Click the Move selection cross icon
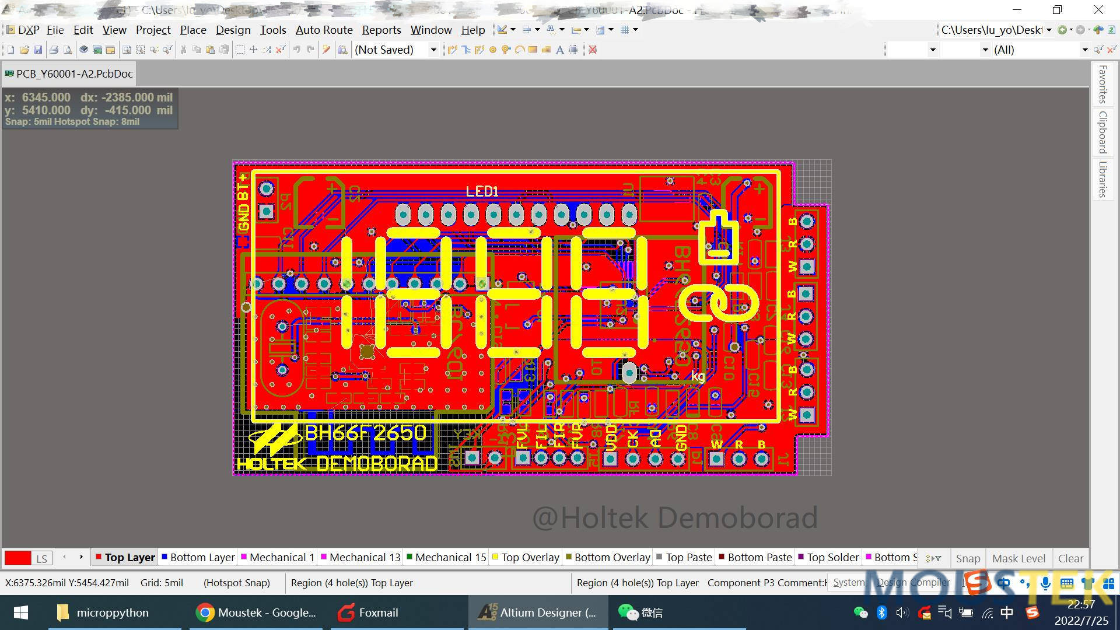Screen dimensions: 1120x630 click(253, 50)
